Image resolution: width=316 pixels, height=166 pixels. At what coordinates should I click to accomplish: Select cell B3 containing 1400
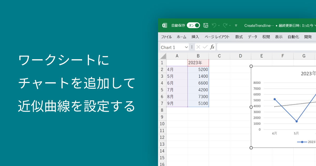198,76
